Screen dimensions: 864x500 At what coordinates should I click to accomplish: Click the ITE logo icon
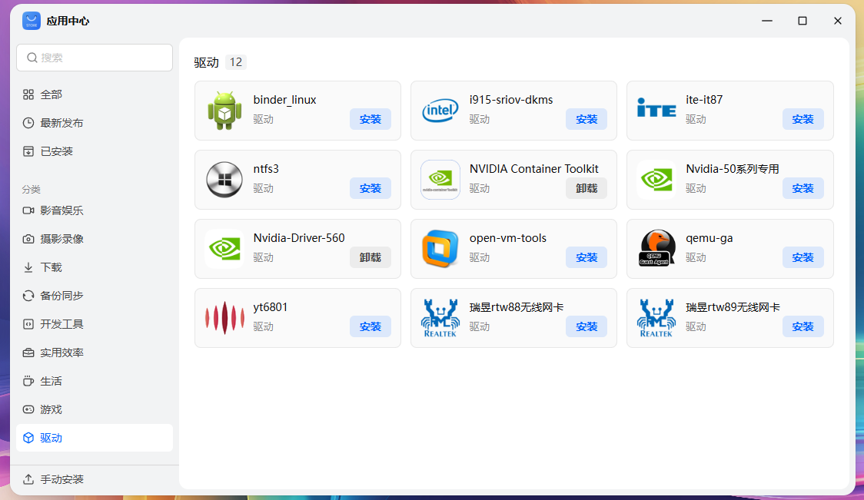point(656,108)
